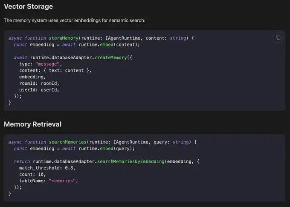The height and width of the screenshot is (207, 290).
Task: Click the userId: userId line
Action: point(39,90)
